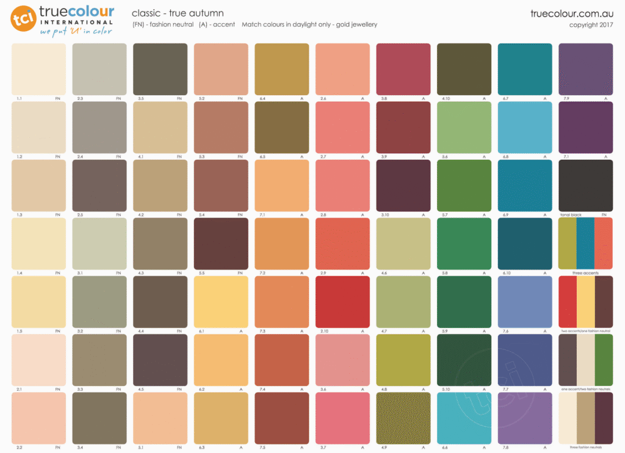The height and width of the screenshot is (453, 625).
Task: Pick the cream swatch labeled 1.1
Action: [38, 69]
